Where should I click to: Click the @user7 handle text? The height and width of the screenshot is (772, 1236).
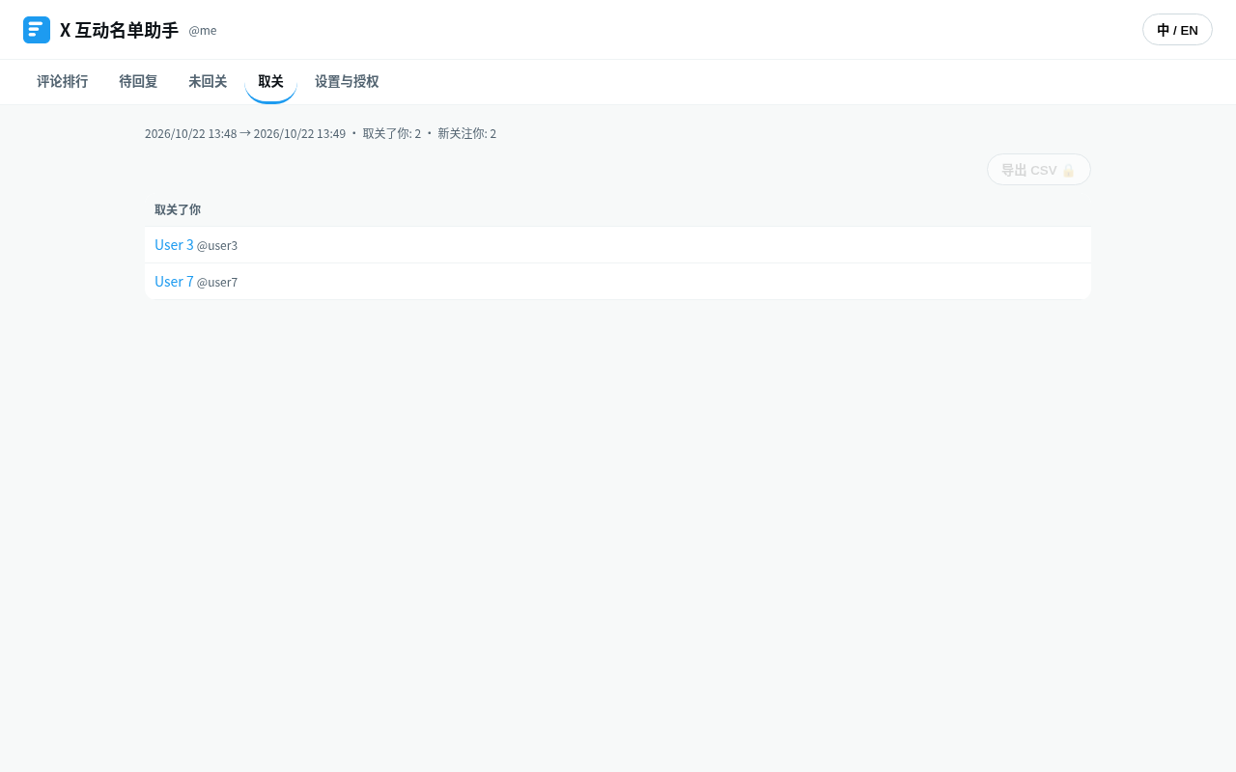click(217, 283)
